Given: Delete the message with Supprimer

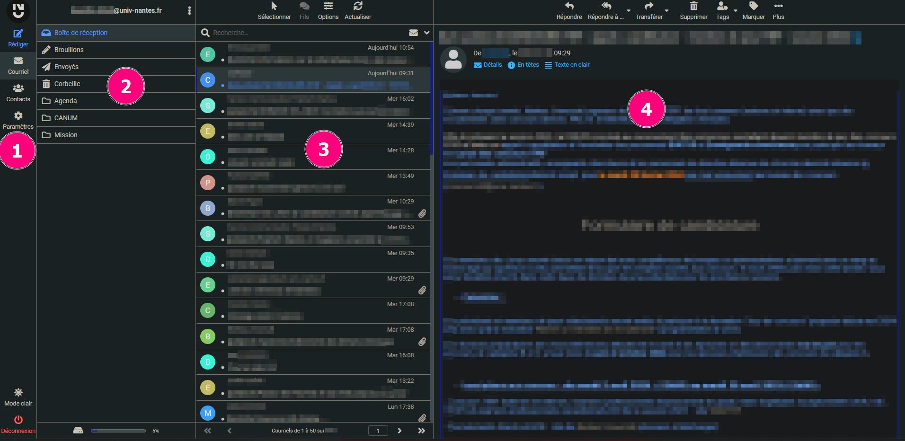Looking at the screenshot, I should tap(693, 10).
